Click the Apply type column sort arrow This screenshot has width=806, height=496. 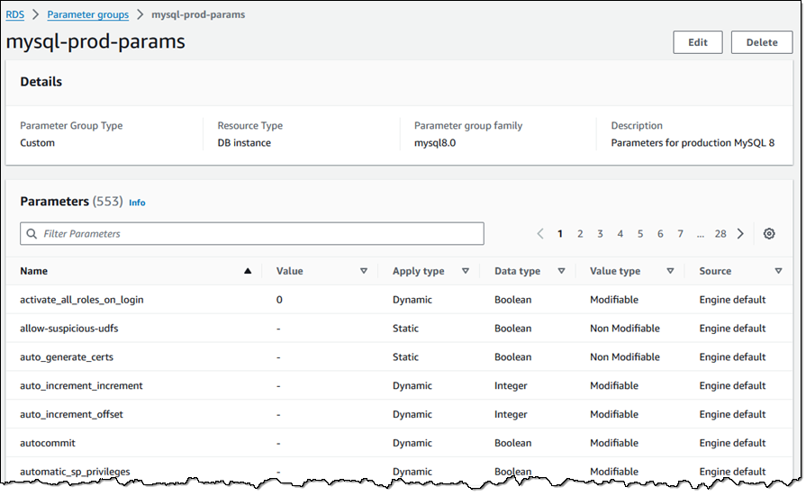tap(466, 271)
